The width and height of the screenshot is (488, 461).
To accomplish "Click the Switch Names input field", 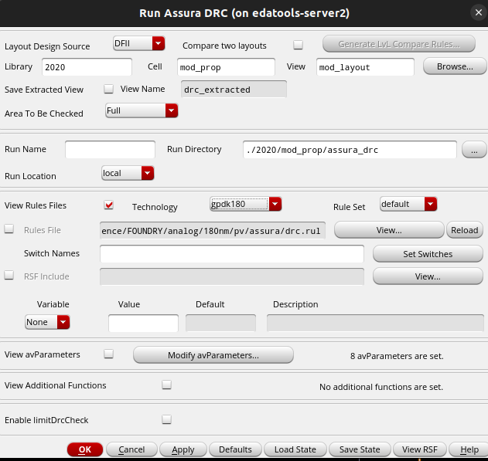I will [x=232, y=254].
